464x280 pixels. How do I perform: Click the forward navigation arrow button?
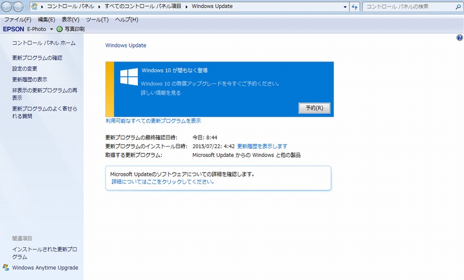[19, 7]
